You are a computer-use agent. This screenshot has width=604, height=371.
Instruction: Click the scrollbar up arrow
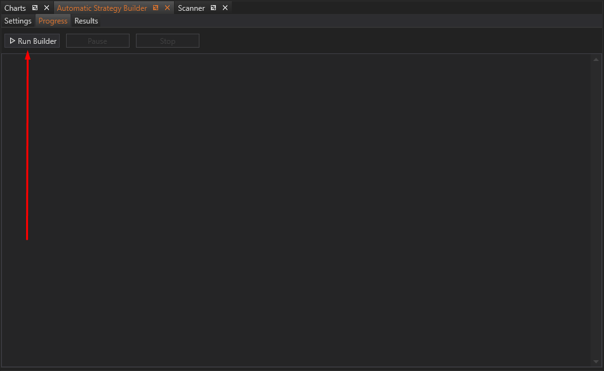click(596, 59)
